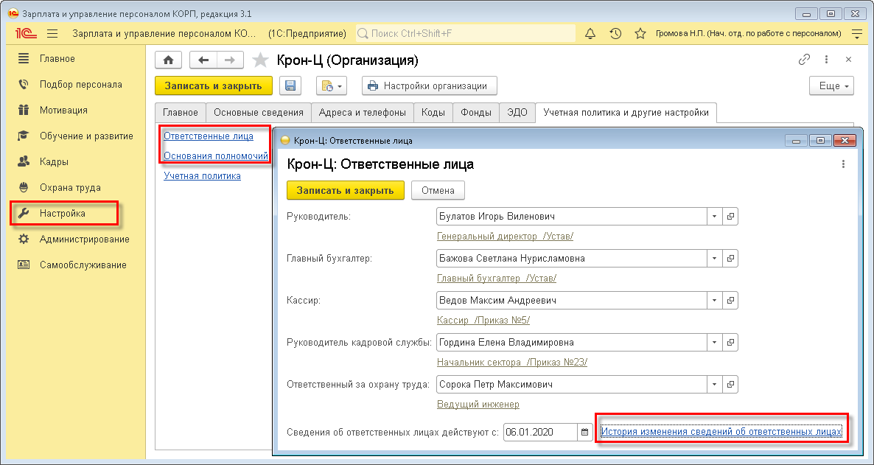Expand Кассир dropdown list

coord(715,301)
